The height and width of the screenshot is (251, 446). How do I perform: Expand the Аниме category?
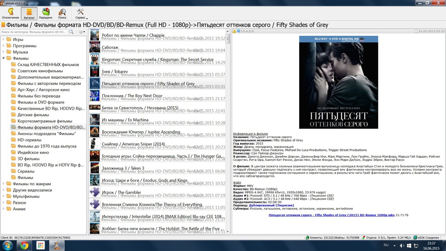pyautogui.click(x=3, y=209)
